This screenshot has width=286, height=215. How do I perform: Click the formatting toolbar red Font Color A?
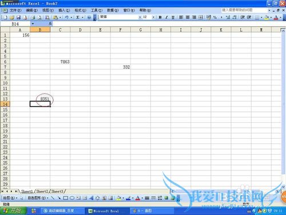click(276, 17)
